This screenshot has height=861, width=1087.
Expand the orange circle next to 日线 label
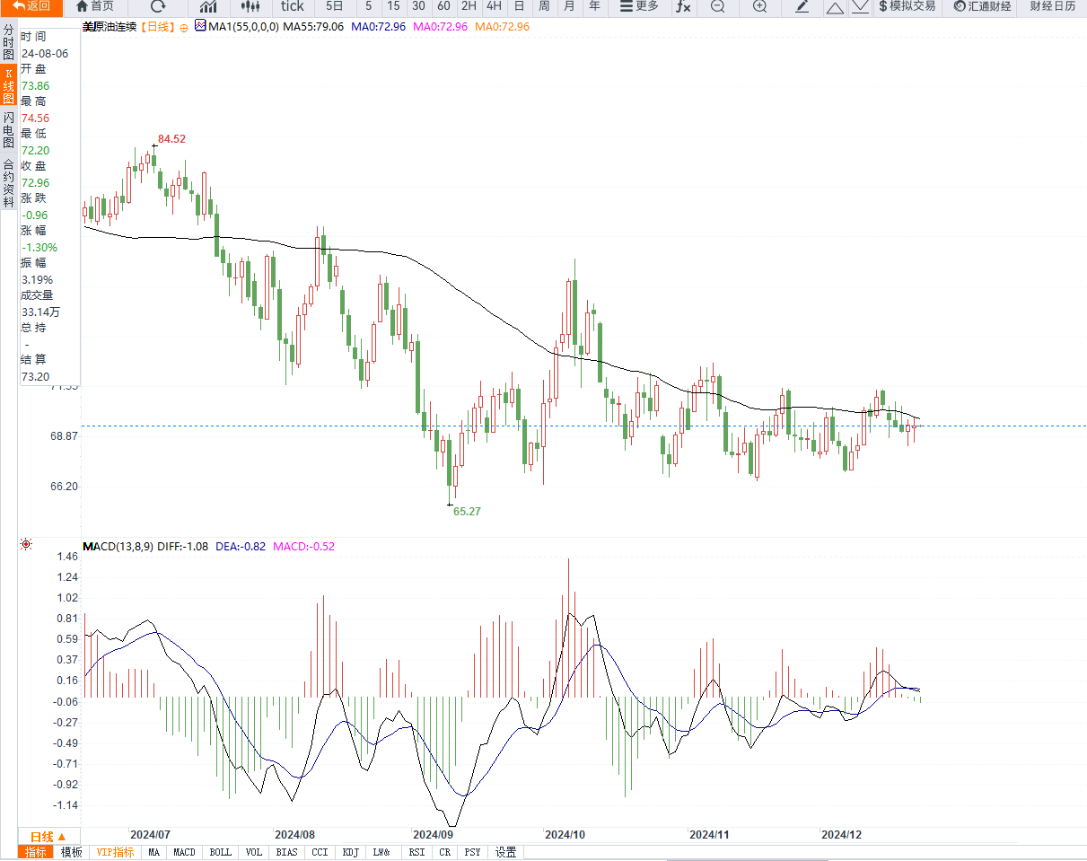click(184, 27)
